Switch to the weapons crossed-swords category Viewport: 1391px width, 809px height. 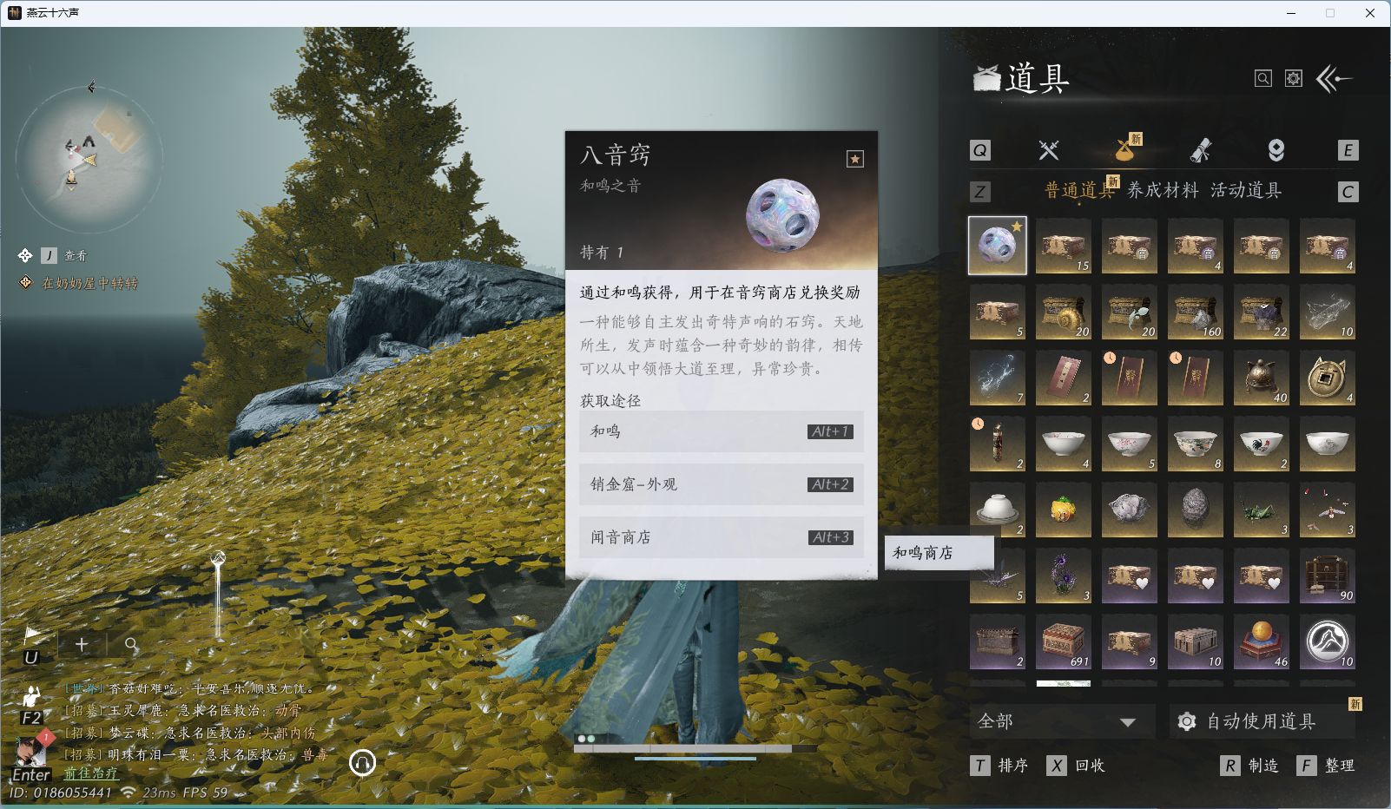tap(1049, 150)
